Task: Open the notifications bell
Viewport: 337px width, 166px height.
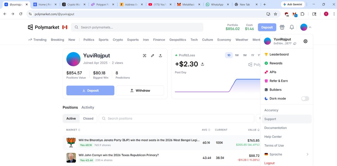Action: (292, 27)
